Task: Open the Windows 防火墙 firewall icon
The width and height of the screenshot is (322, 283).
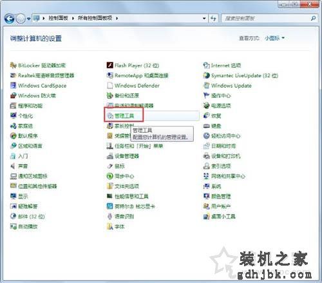Action: coord(14,95)
